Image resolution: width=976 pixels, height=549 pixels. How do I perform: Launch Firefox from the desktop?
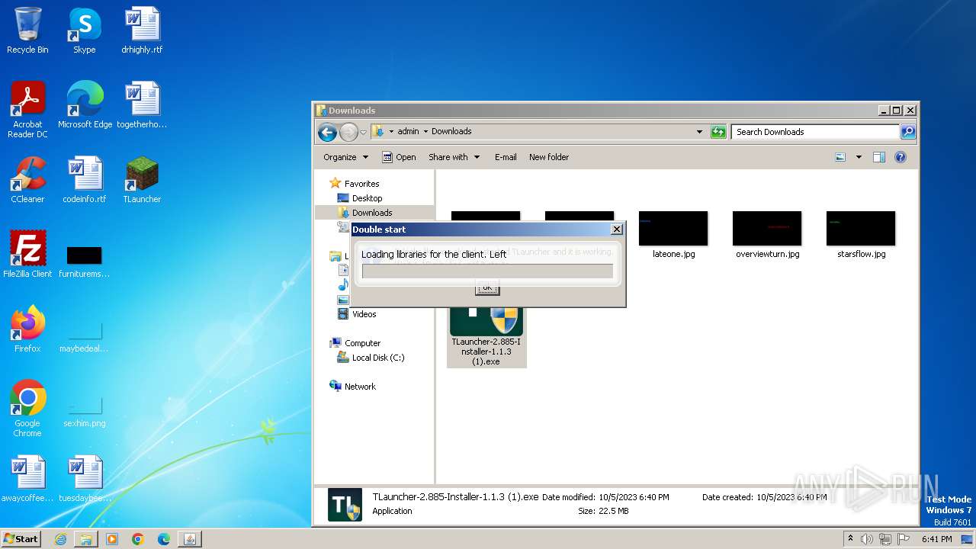pos(27,329)
